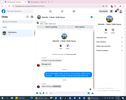This screenshot has height=100, width=126.
Task: Open the Friends icon in top navigation
Action: 62,11
